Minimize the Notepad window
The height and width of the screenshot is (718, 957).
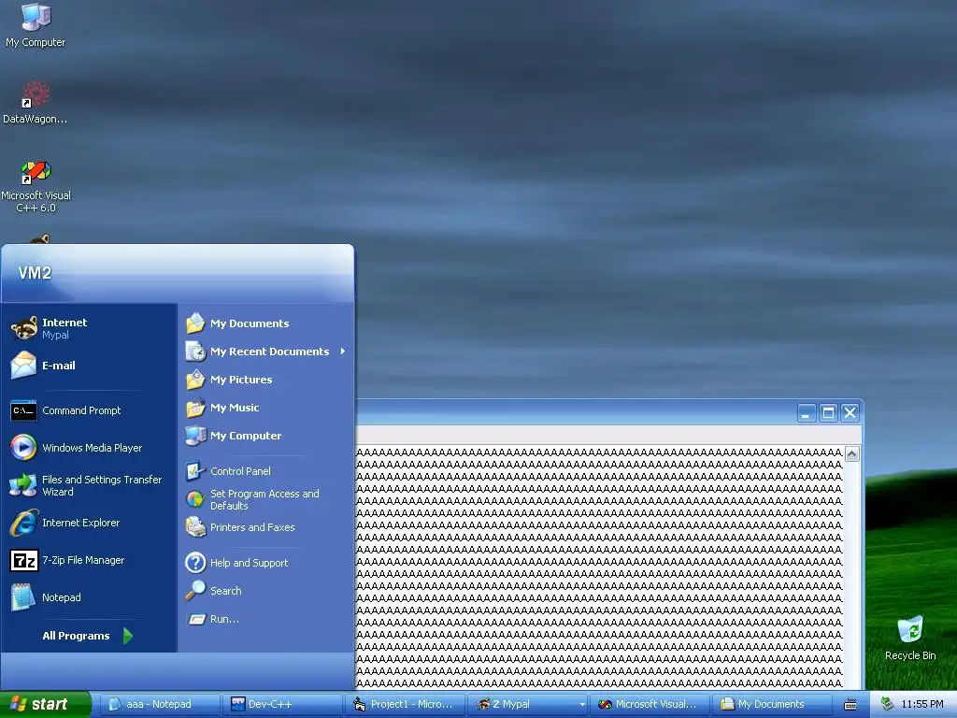click(x=807, y=413)
